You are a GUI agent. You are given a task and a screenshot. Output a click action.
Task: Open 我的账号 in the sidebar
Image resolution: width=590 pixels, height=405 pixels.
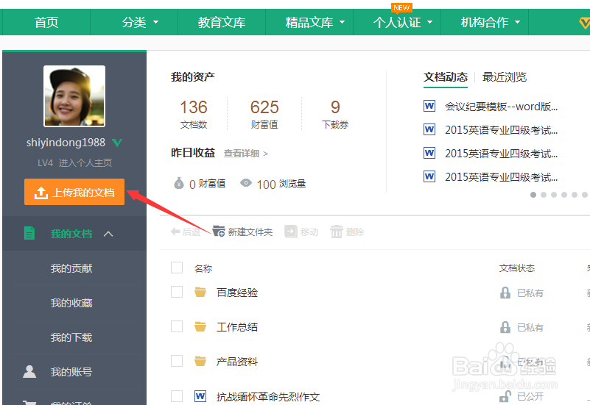point(71,372)
